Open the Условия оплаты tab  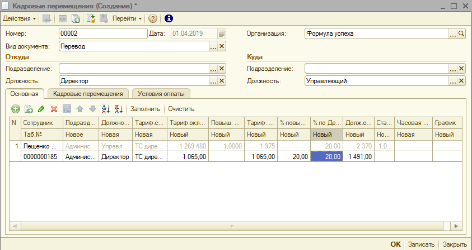click(x=161, y=94)
